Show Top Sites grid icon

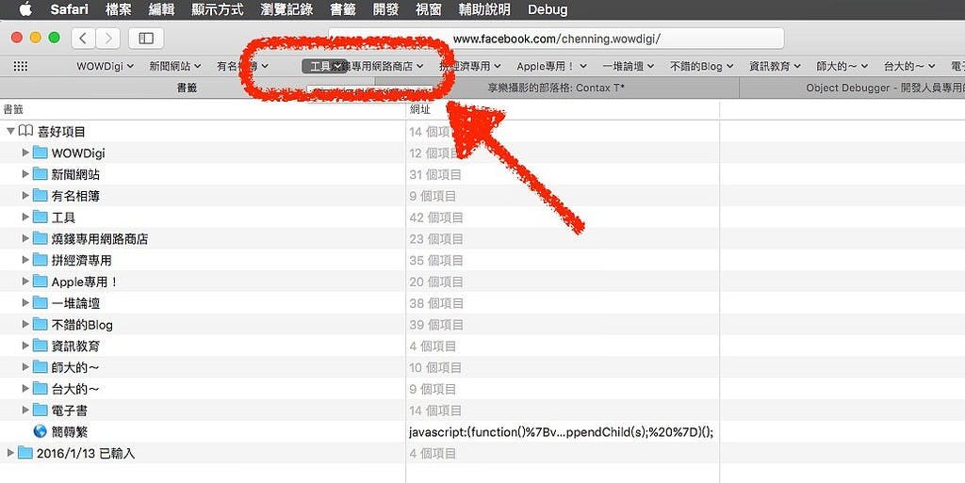click(21, 66)
